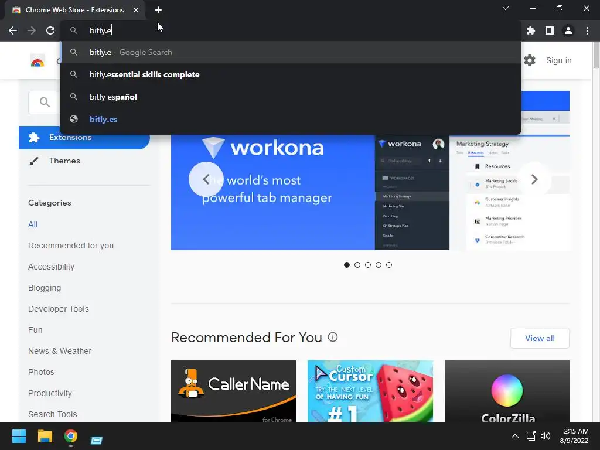The image size is (600, 450).
Task: Show hidden system tray icons
Action: coord(515,436)
